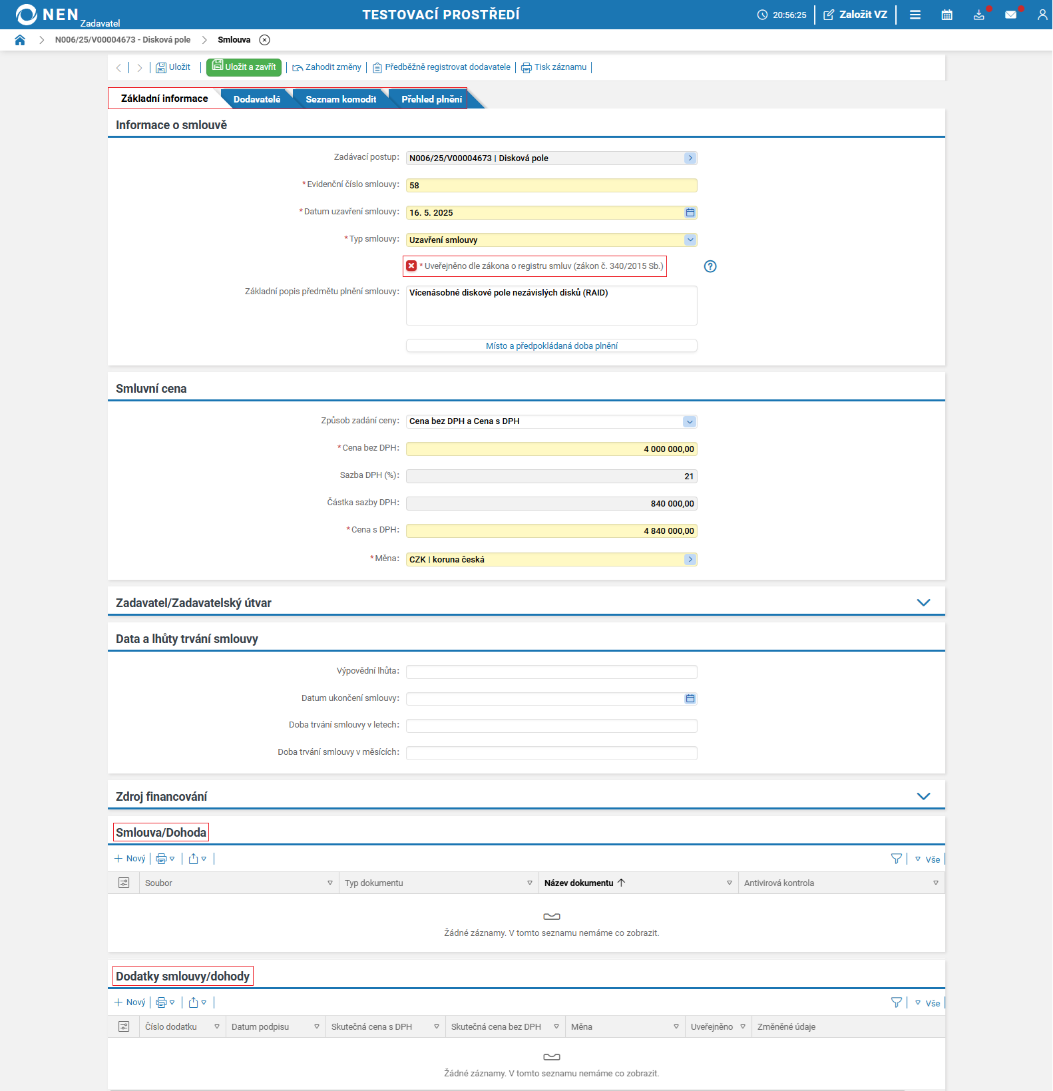
Task: Expand Zdroj financování section
Action: point(923,796)
